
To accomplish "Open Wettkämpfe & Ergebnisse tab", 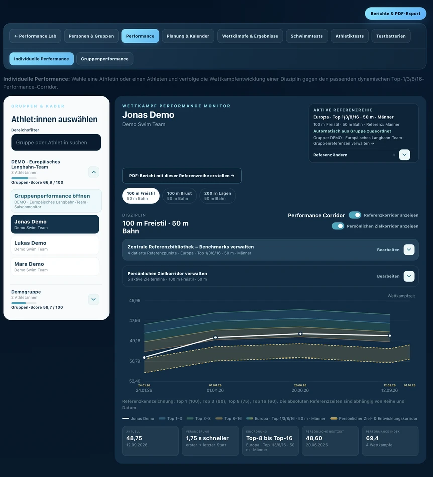I will point(250,36).
